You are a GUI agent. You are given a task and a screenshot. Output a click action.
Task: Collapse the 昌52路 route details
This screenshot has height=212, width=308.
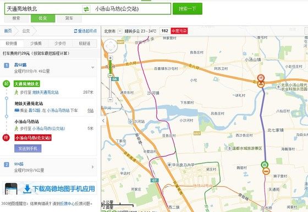point(93,68)
